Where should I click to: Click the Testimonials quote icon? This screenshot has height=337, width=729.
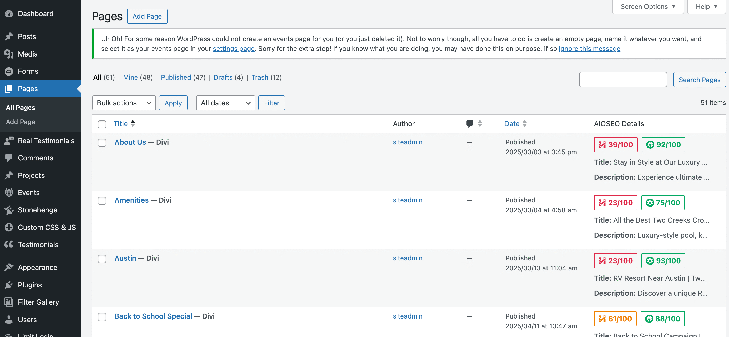pyautogui.click(x=9, y=245)
